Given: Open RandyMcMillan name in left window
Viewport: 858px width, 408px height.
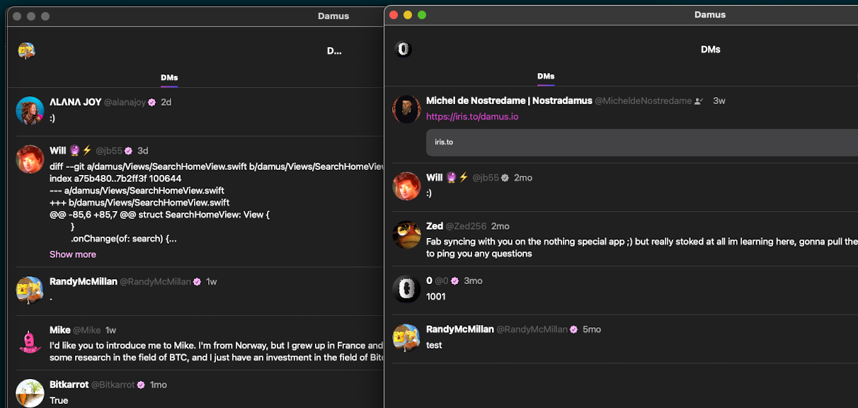Looking at the screenshot, I should click(84, 281).
